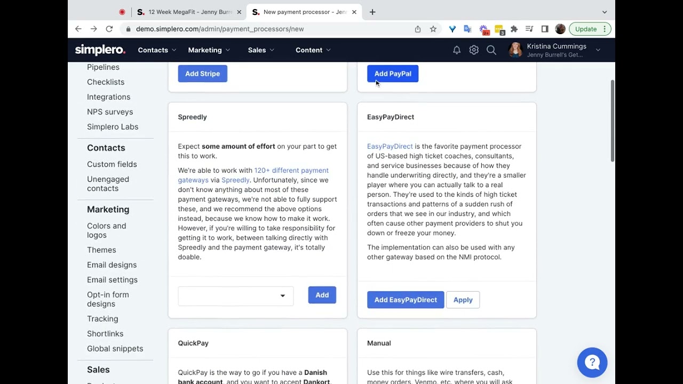The image size is (683, 384).
Task: Open NPS surveys in sidebar
Action: coord(110,112)
